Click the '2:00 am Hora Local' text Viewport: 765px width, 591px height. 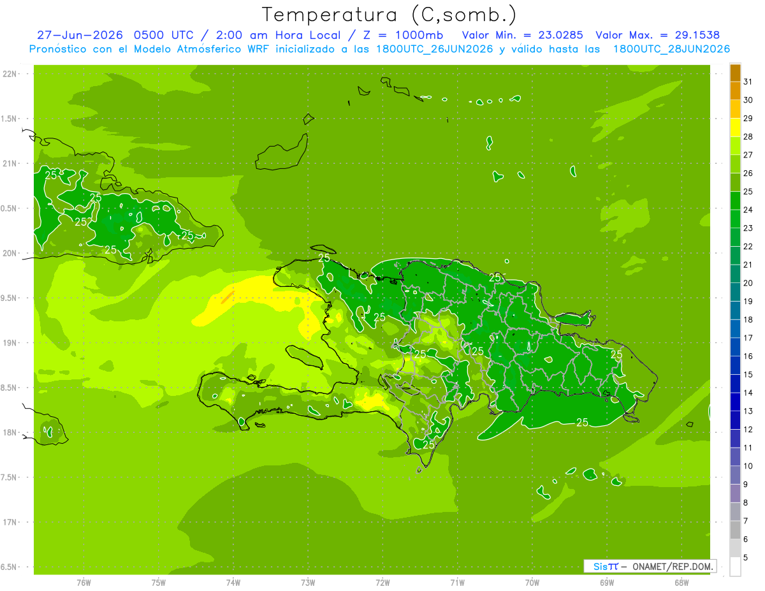279,35
